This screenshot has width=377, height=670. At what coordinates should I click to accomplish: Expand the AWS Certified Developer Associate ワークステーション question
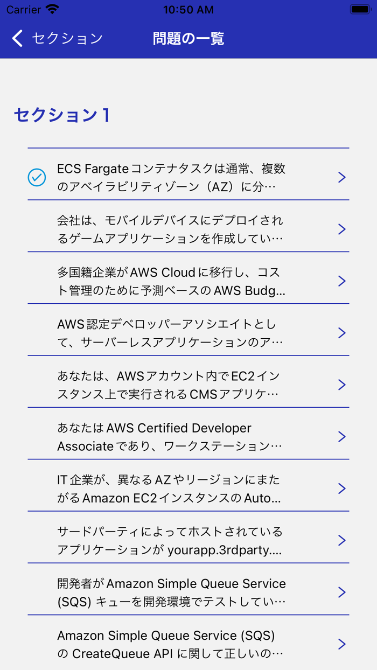coord(188,437)
